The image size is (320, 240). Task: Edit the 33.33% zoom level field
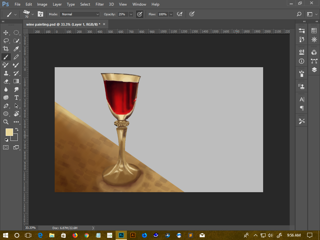(x=30, y=228)
